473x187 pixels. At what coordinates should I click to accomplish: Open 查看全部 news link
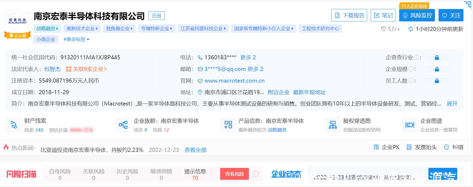click(195, 150)
